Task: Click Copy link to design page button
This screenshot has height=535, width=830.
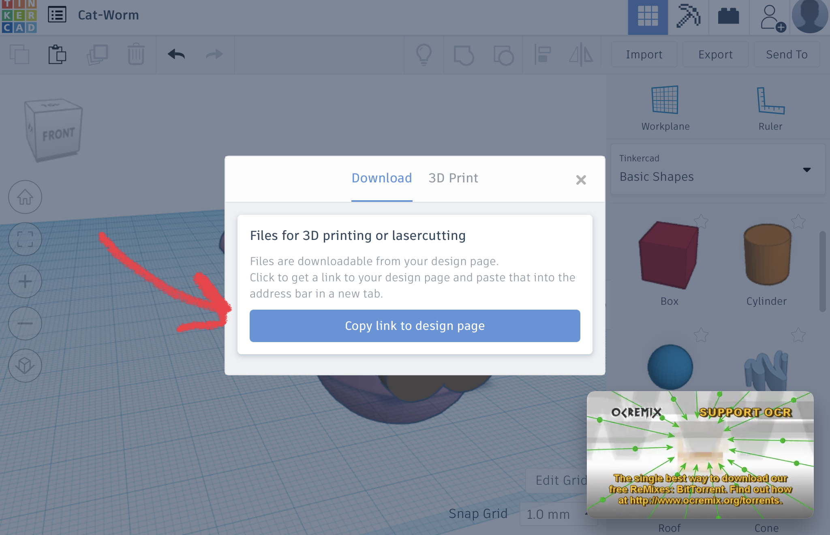Action: point(415,325)
